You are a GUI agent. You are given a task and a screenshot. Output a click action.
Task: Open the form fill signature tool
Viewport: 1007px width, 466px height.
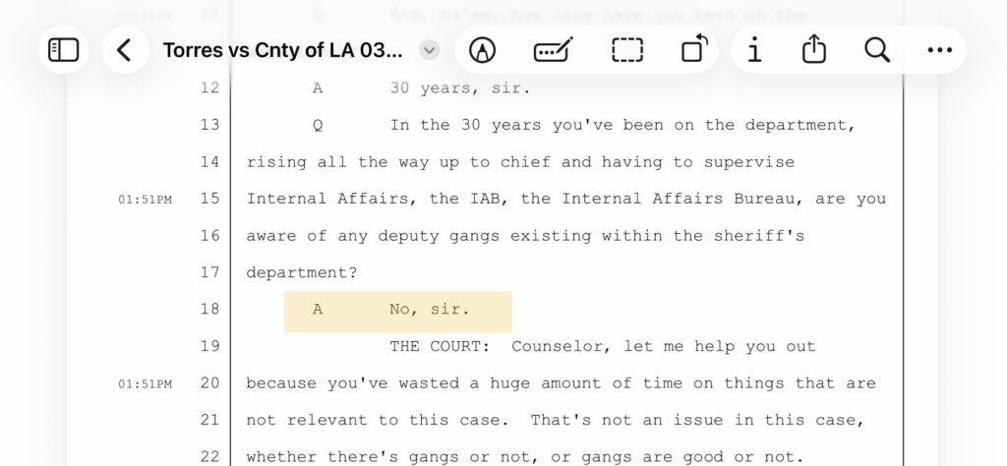(553, 50)
